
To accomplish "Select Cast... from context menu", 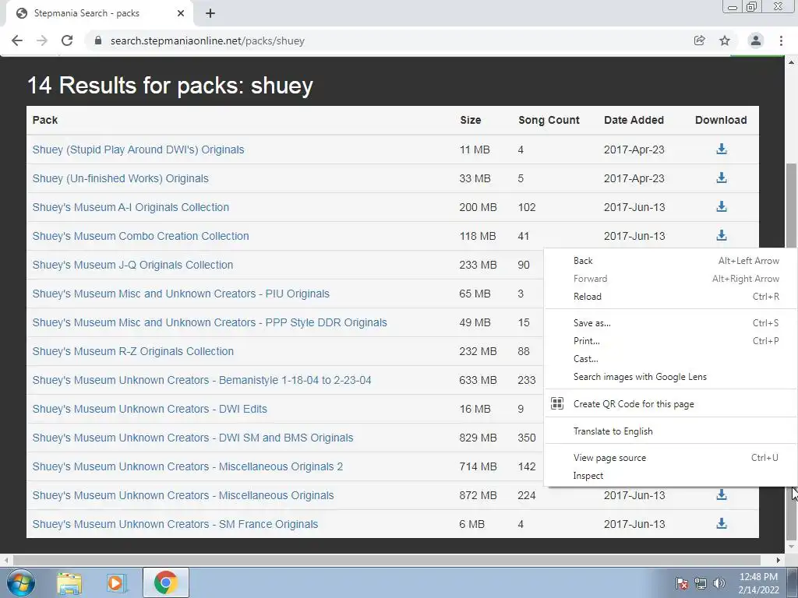I will pos(671,359).
